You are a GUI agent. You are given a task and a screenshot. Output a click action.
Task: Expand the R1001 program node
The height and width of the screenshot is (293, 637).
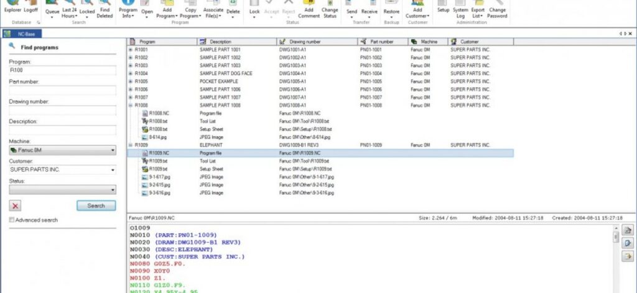pos(131,50)
